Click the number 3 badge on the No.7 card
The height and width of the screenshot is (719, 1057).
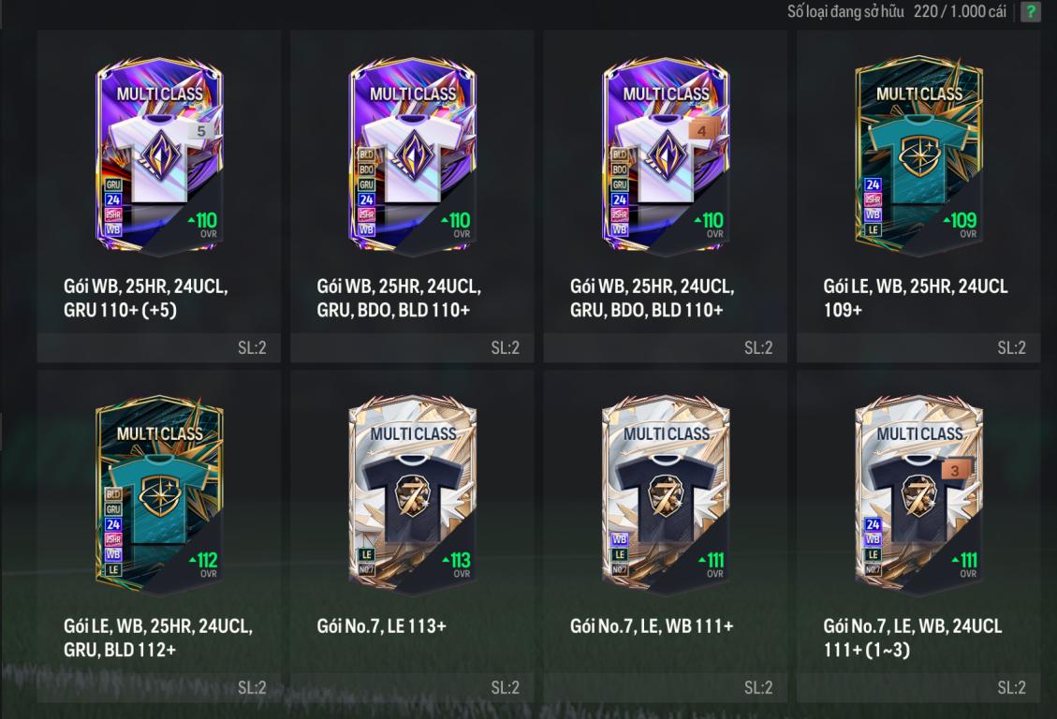(955, 470)
